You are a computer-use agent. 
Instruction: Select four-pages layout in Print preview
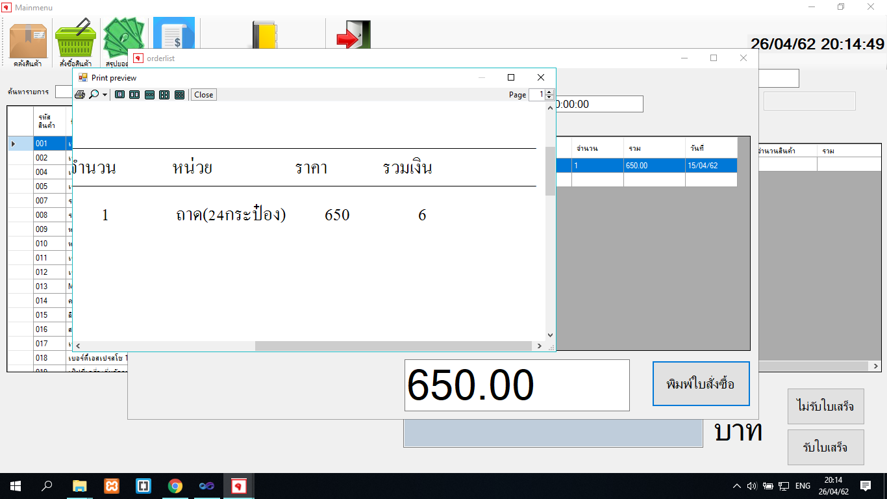[x=164, y=95]
